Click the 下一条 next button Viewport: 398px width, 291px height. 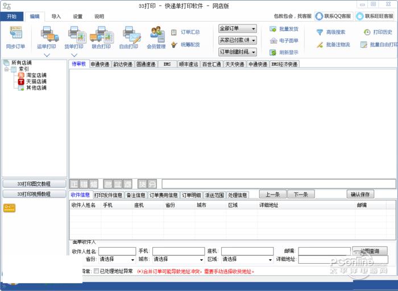coord(301,194)
